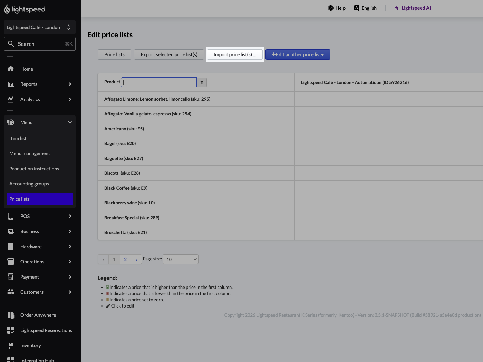Click the product filter funnel icon
Viewport: 483px width, 362px height.
202,82
